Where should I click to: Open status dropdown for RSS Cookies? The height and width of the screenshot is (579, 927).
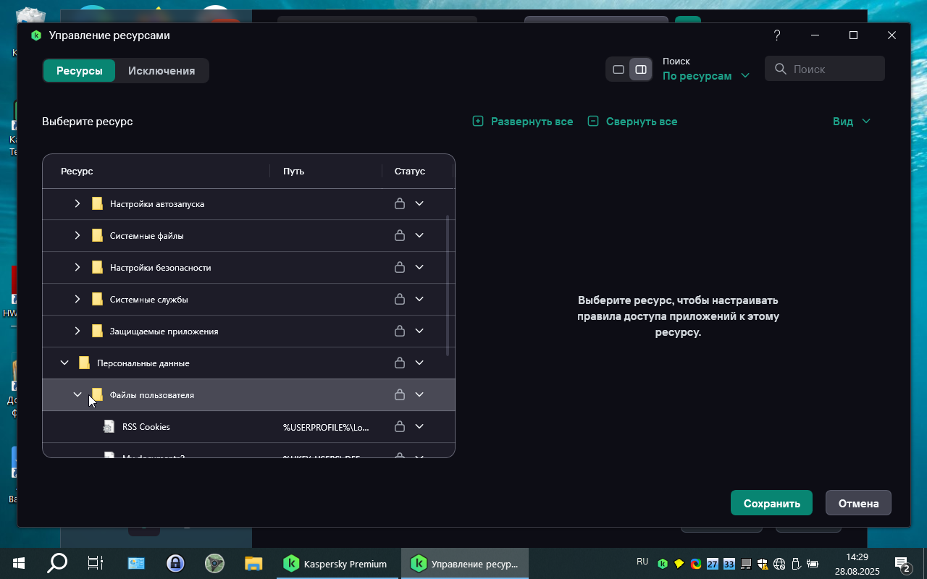tap(419, 427)
